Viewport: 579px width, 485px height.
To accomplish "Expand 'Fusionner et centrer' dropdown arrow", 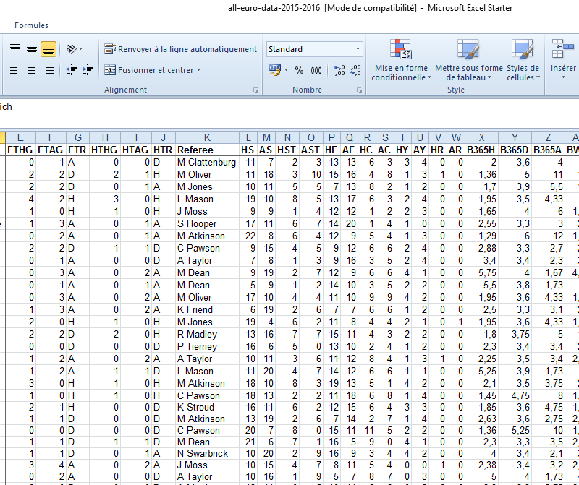I will [199, 70].
